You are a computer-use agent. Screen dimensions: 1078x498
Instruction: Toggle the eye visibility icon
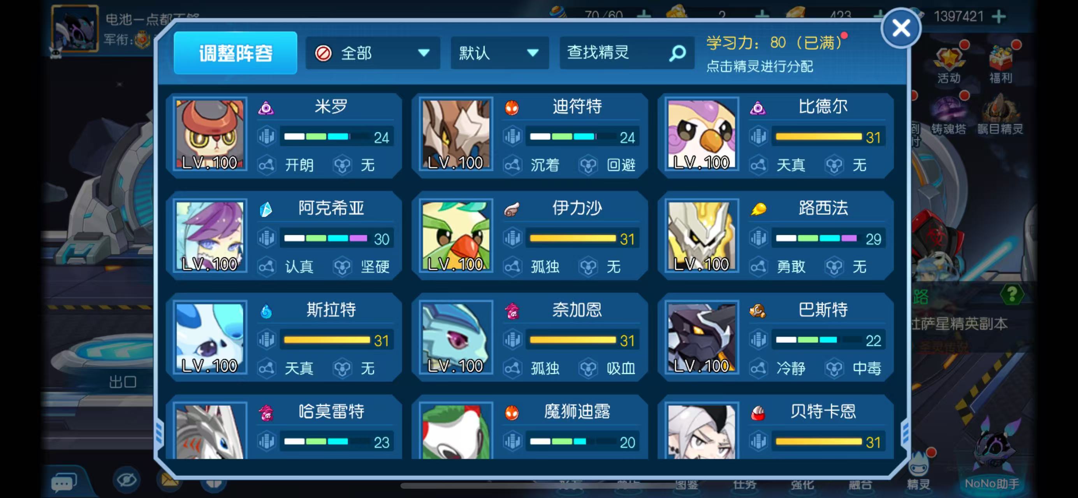pos(127,479)
